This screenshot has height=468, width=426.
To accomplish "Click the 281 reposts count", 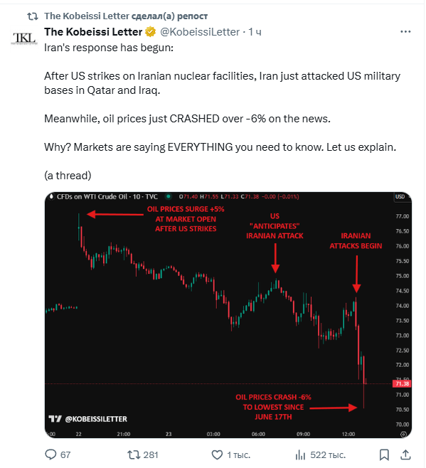I will click(x=151, y=455).
